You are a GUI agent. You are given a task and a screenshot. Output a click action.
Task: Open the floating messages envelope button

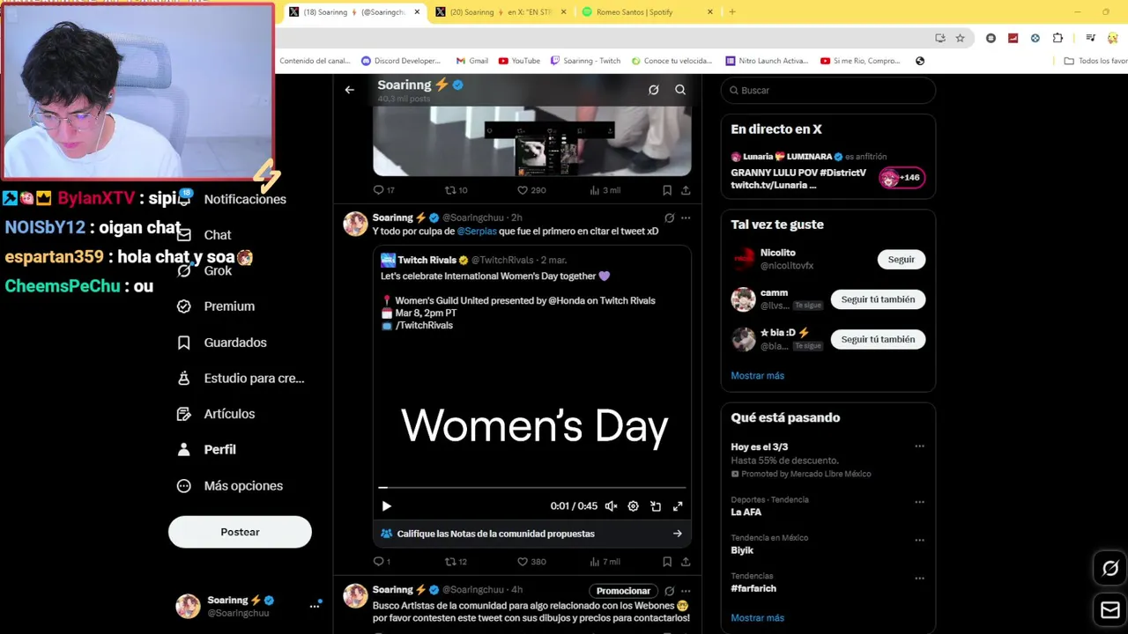tap(1110, 609)
